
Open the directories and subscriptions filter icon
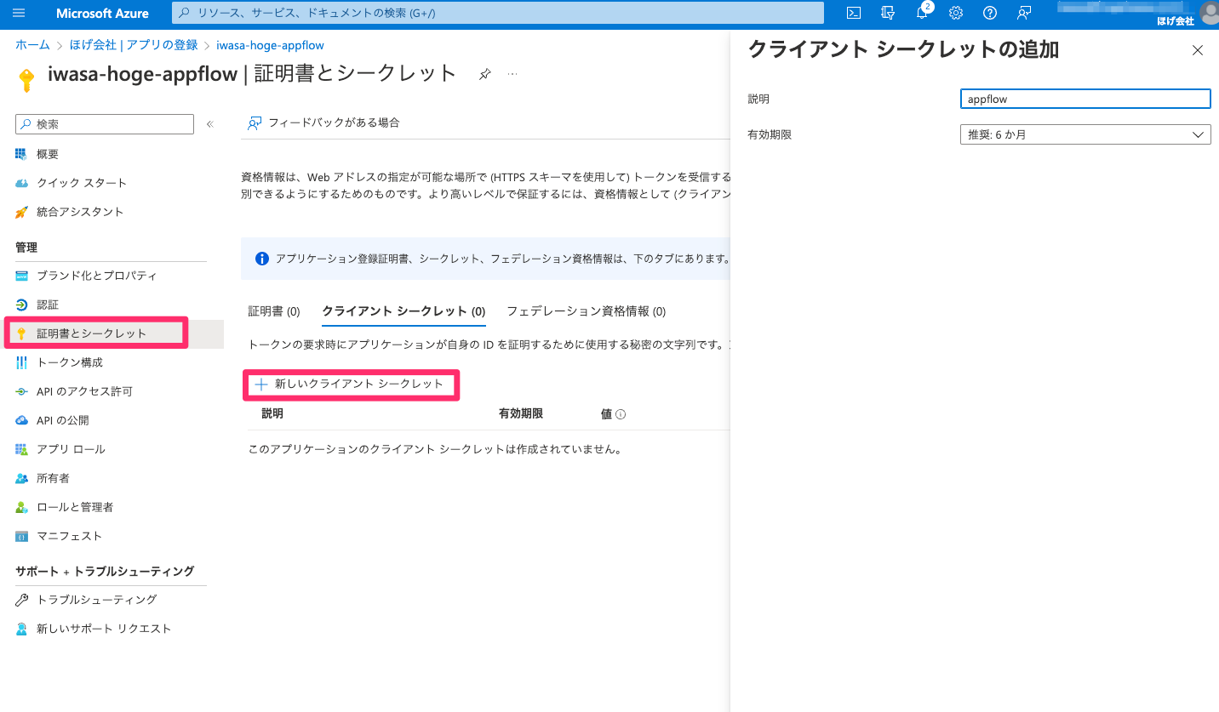pyautogui.click(x=888, y=13)
